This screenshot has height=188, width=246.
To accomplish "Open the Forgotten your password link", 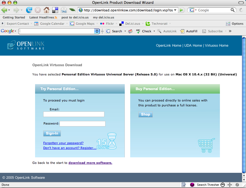I will click(63, 143).
